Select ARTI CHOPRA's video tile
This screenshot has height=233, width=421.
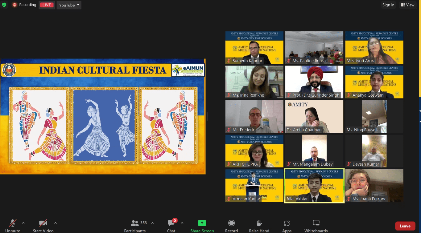click(x=254, y=151)
